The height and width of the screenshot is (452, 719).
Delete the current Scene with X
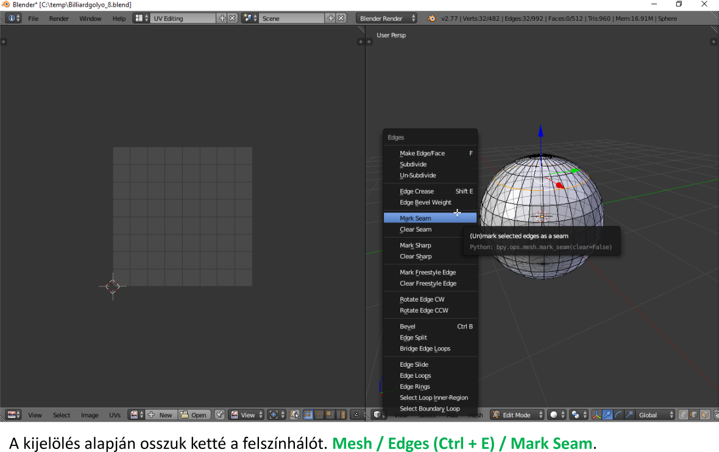tap(341, 18)
